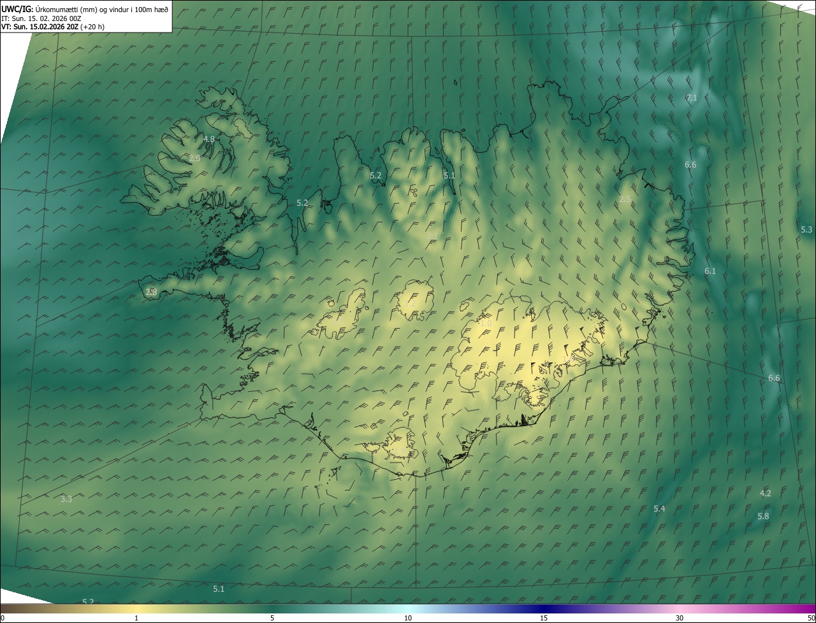Image resolution: width=816 pixels, height=623 pixels.
Task: Click the 15 tick on the color scale
Action: [x=544, y=618]
